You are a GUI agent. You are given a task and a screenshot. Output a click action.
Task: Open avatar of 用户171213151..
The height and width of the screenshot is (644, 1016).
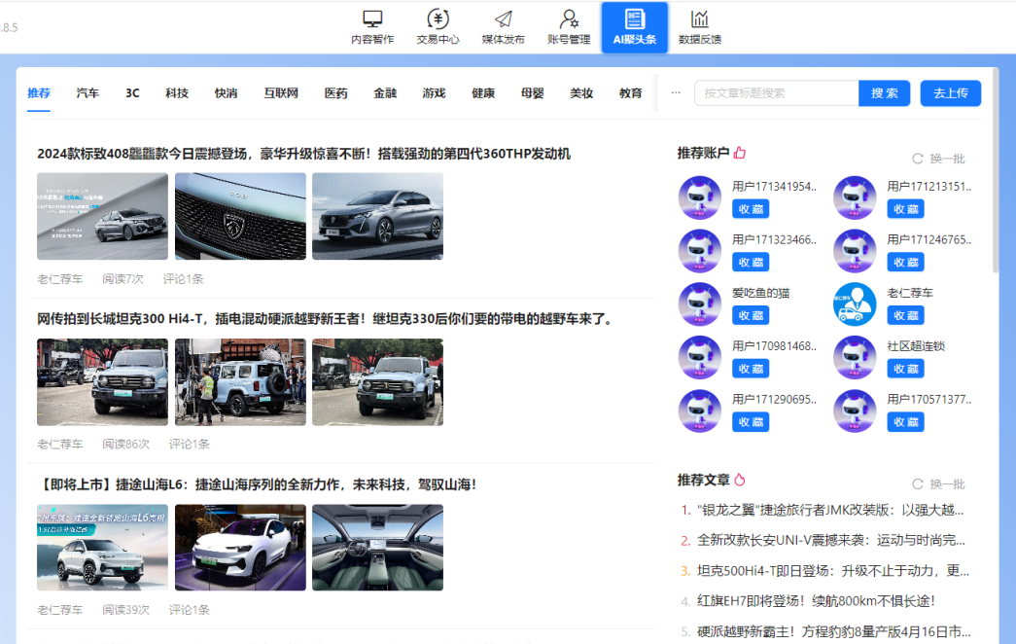[855, 197]
